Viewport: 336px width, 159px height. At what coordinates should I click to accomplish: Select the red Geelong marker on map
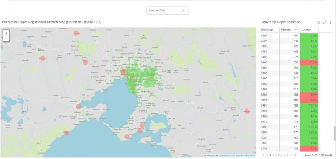click(79, 106)
